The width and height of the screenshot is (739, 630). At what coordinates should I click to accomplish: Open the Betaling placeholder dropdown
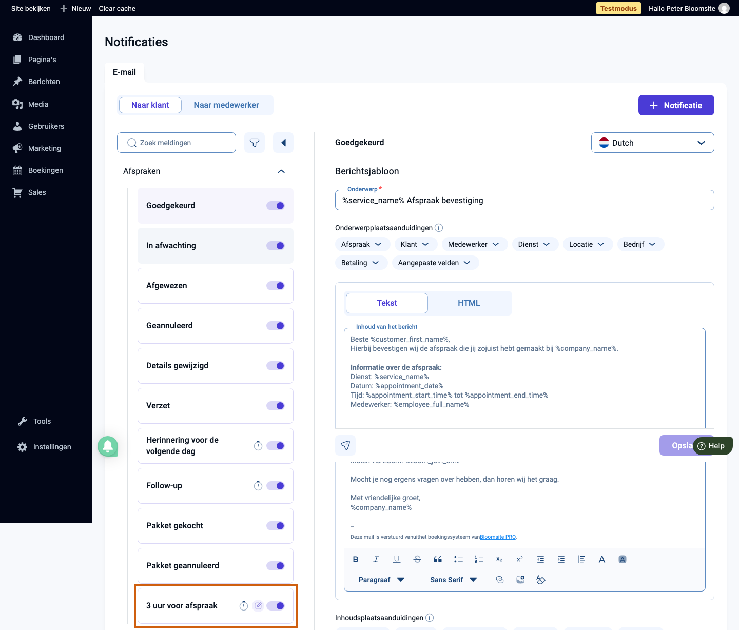point(361,263)
